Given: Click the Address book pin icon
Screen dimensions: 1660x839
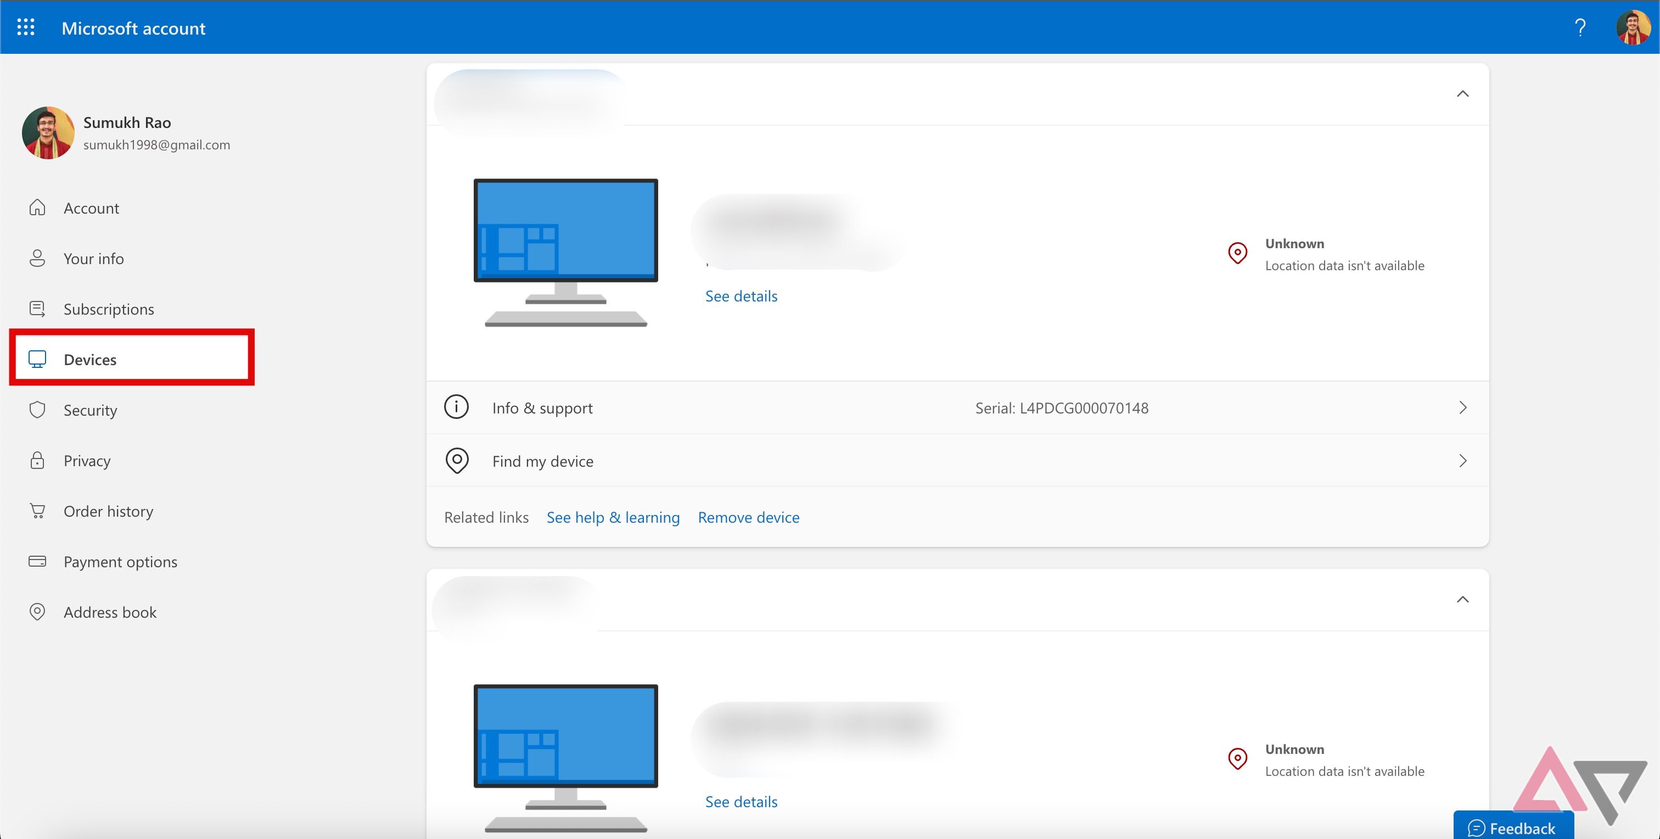Looking at the screenshot, I should coord(37,612).
